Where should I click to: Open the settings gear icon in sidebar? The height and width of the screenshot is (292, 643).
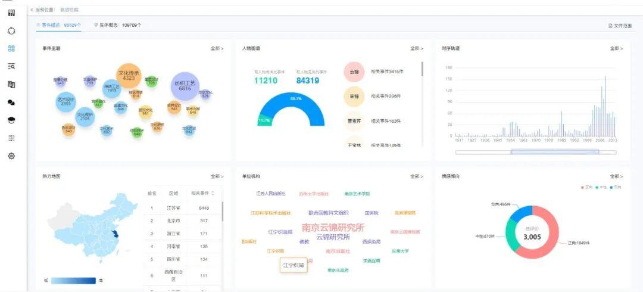[11, 156]
